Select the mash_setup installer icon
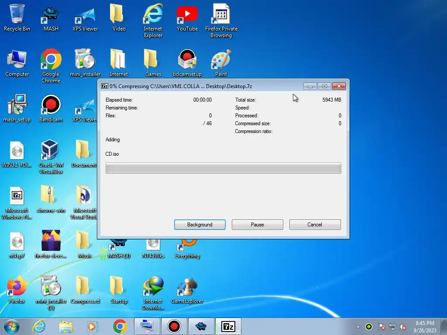Viewport: 447px width, 335px height. point(17,108)
